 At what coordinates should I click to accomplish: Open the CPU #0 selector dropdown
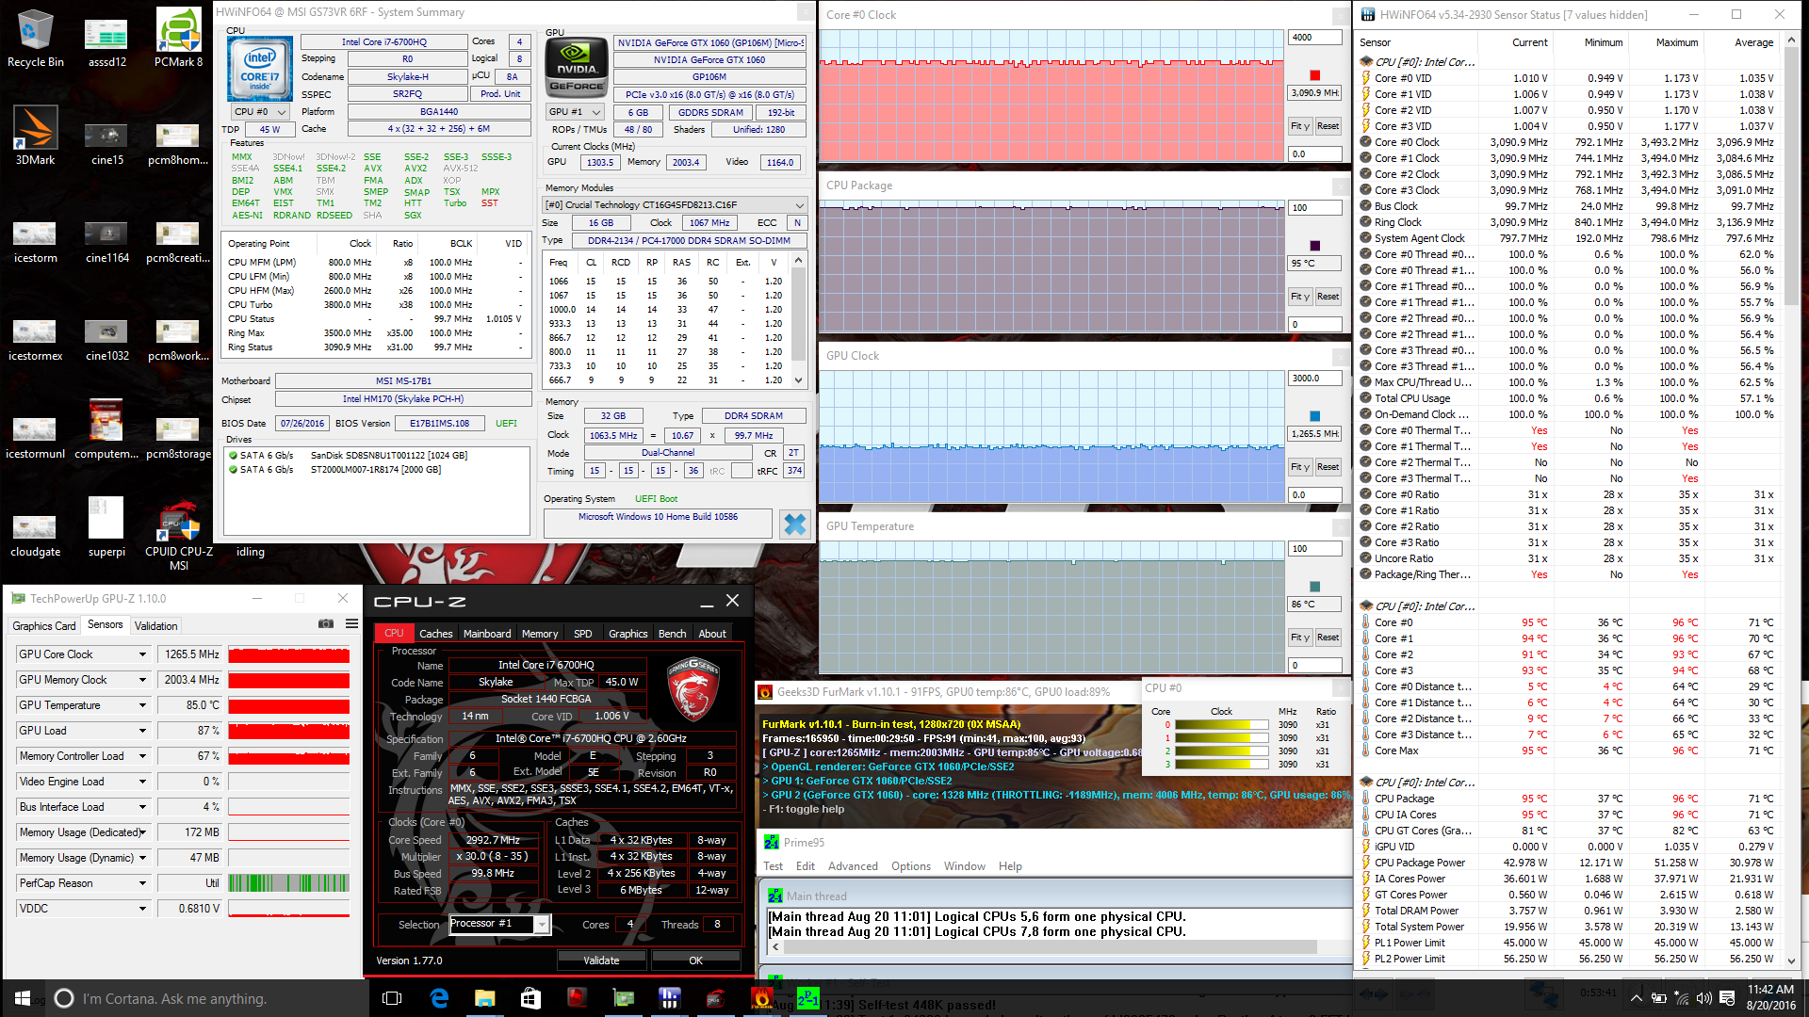coord(259,112)
